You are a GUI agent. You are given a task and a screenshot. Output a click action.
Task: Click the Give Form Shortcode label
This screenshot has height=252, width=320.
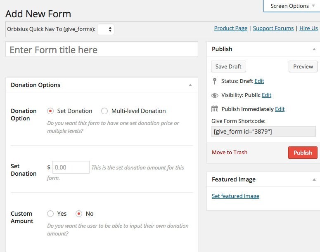tap(238, 121)
